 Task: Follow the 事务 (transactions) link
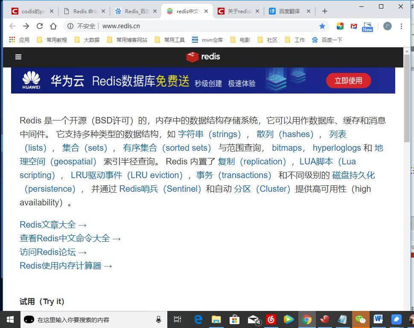(233, 175)
